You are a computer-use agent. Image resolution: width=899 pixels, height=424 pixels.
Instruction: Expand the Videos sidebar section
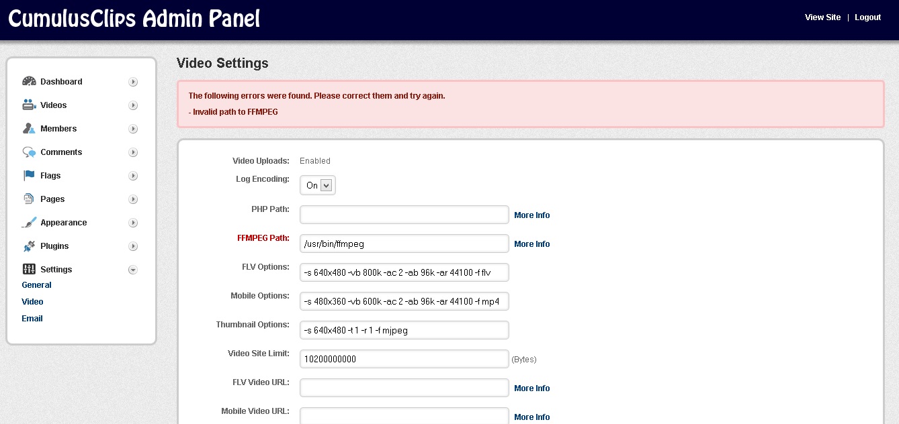tap(133, 105)
